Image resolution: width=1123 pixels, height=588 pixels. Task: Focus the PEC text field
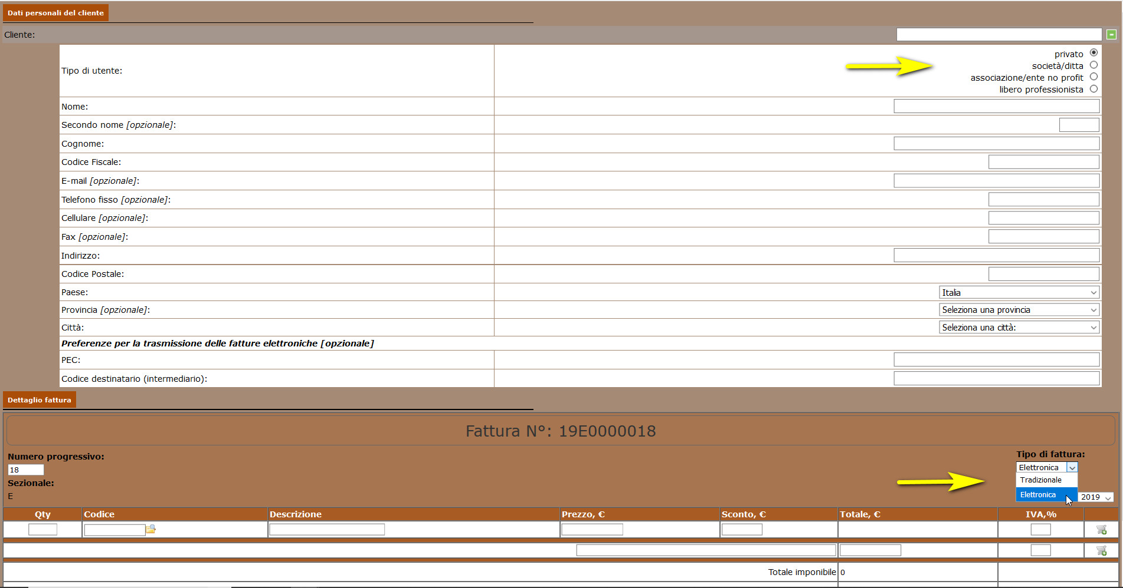[x=996, y=360]
